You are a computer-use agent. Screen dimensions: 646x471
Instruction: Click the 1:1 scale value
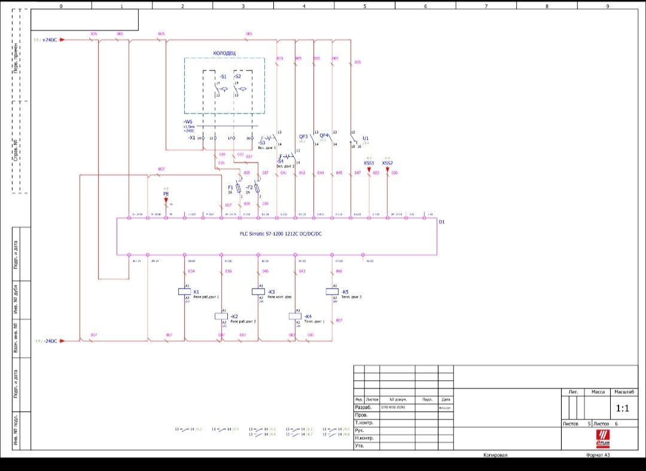[623, 408]
